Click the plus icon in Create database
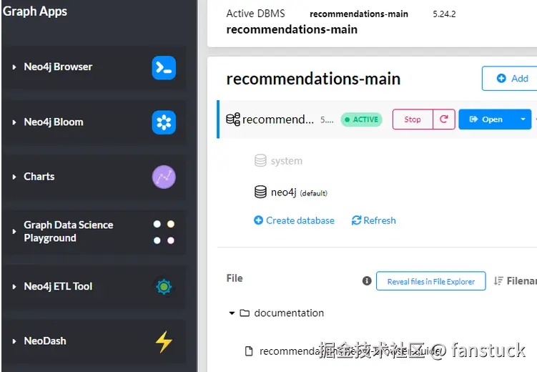Viewport: 537px width, 372px height. pos(258,220)
